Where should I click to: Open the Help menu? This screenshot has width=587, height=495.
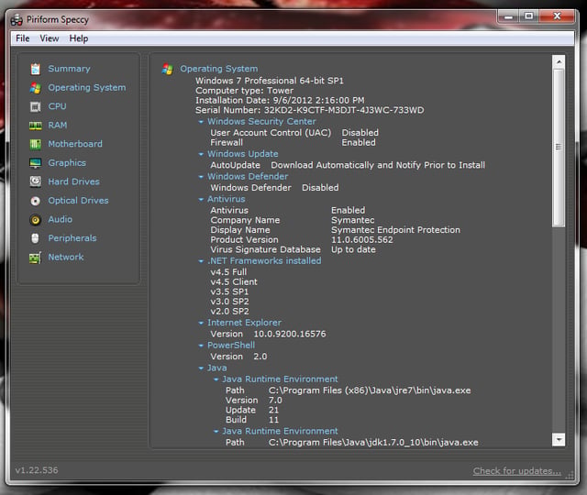tap(79, 38)
